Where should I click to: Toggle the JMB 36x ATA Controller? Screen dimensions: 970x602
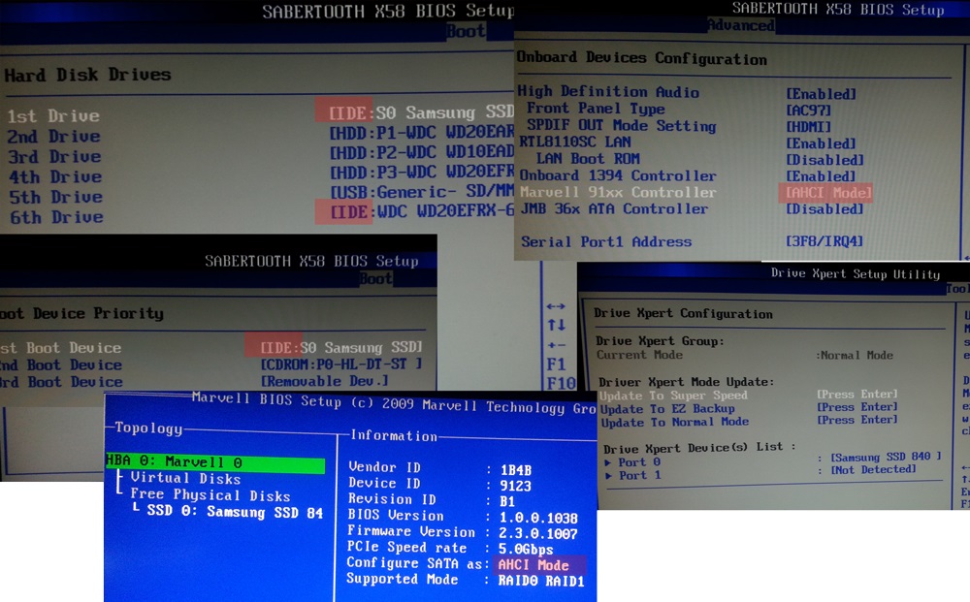823,208
